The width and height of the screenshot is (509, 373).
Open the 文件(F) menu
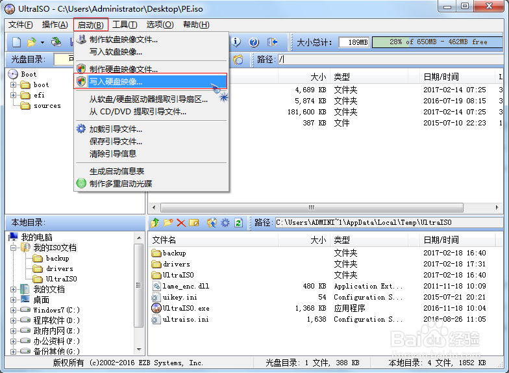click(21, 25)
